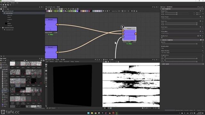Select the Blend node in the graph
The height and width of the screenshot is (115, 205).
pyautogui.click(x=129, y=34)
